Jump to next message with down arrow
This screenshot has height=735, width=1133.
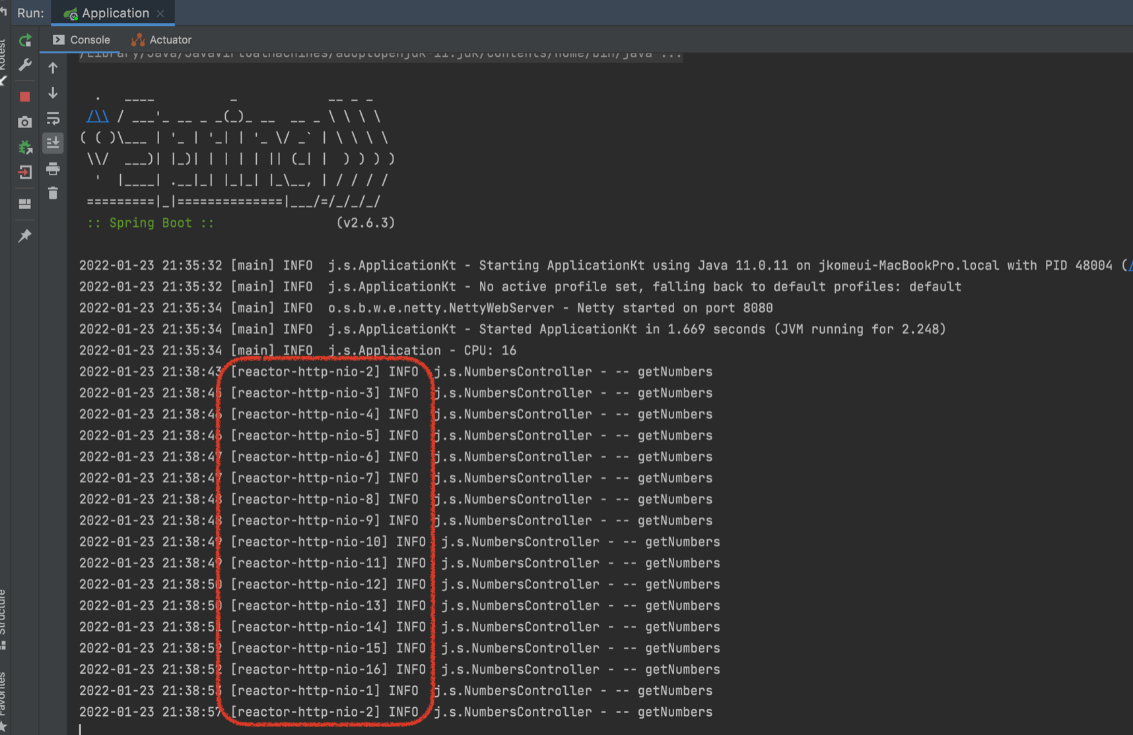click(53, 93)
